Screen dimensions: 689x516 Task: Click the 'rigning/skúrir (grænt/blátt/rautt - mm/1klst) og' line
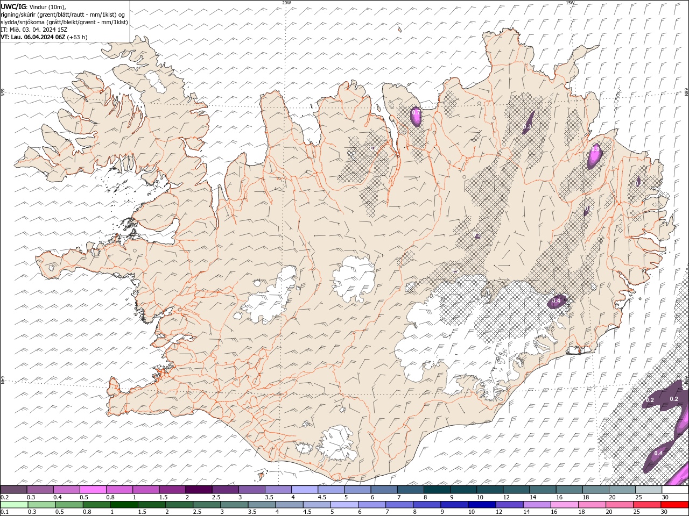click(63, 15)
